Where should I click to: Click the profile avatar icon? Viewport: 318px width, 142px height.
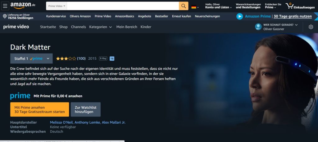(258, 27)
